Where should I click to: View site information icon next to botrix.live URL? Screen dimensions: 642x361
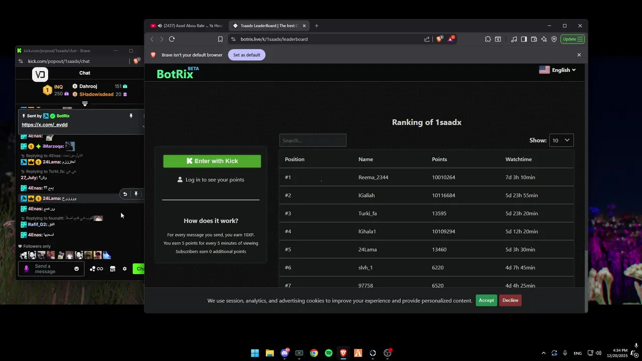(x=233, y=39)
